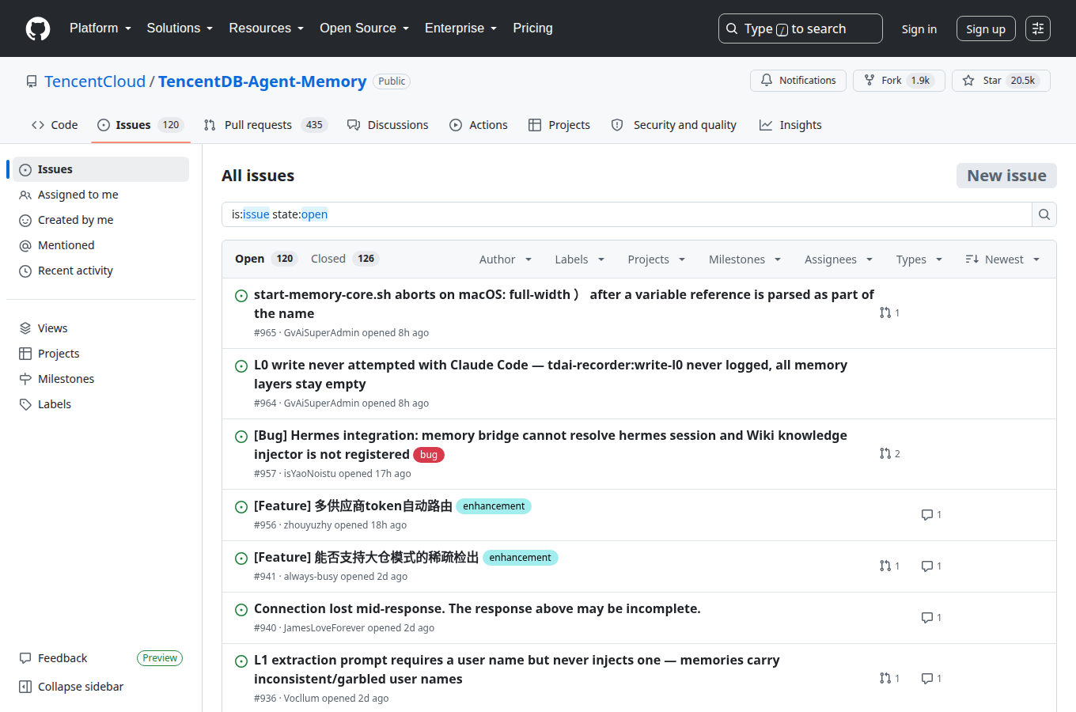Switch to the Discussions tab
This screenshot has height=712, width=1076.
pos(388,125)
